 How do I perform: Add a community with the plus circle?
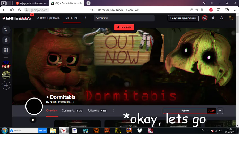[6, 85]
